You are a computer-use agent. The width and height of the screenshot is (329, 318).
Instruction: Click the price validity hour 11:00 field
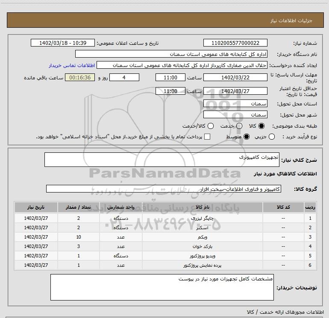point(170,91)
